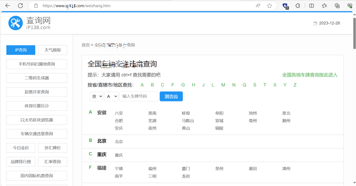
Task: Jump to letter F in province index
Action: pos(173,85)
